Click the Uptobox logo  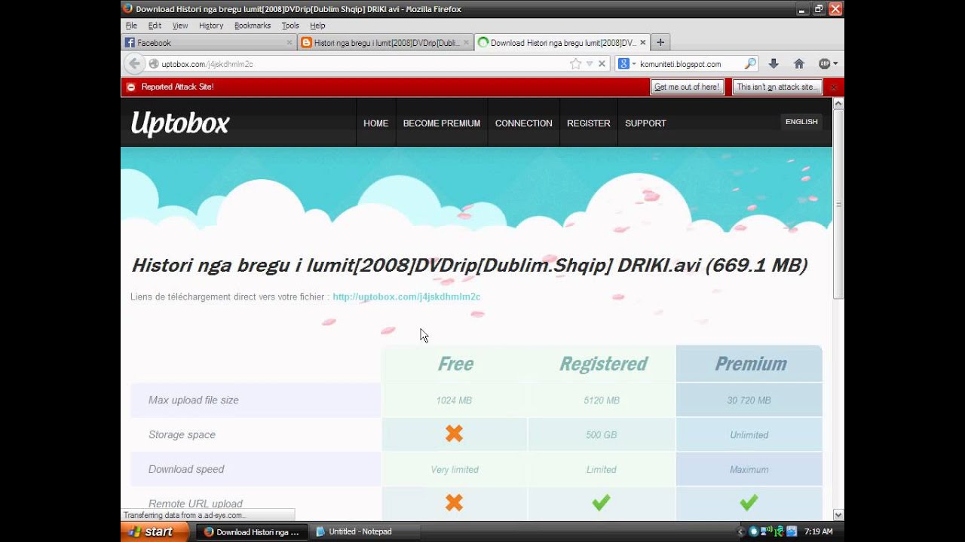(180, 123)
